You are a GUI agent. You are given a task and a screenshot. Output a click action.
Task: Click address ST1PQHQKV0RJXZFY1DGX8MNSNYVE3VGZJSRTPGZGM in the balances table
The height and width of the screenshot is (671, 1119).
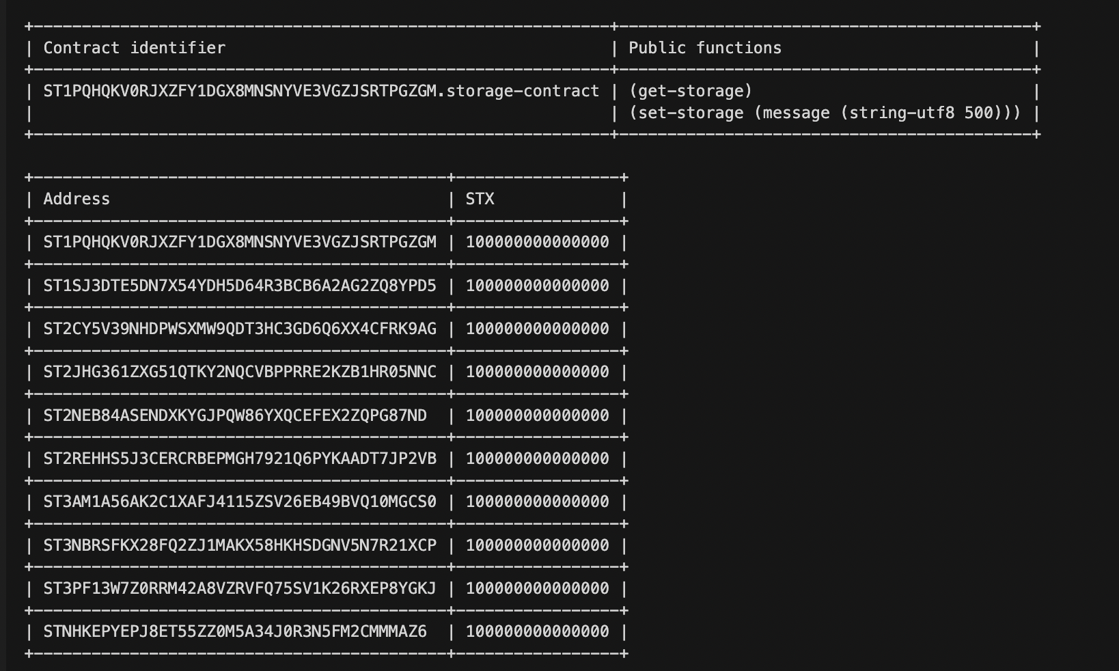point(240,242)
